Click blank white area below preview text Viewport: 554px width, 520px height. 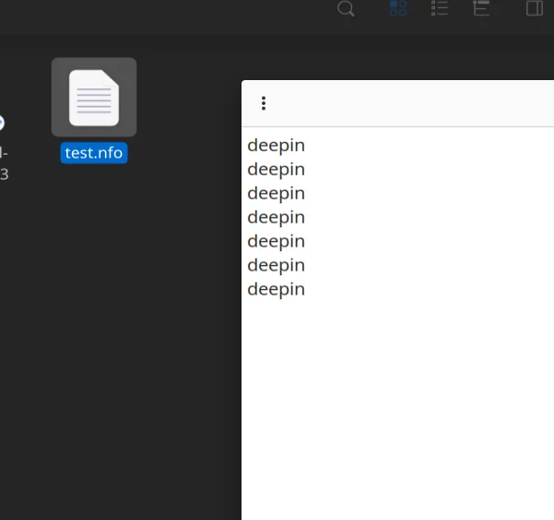[x=397, y=406]
